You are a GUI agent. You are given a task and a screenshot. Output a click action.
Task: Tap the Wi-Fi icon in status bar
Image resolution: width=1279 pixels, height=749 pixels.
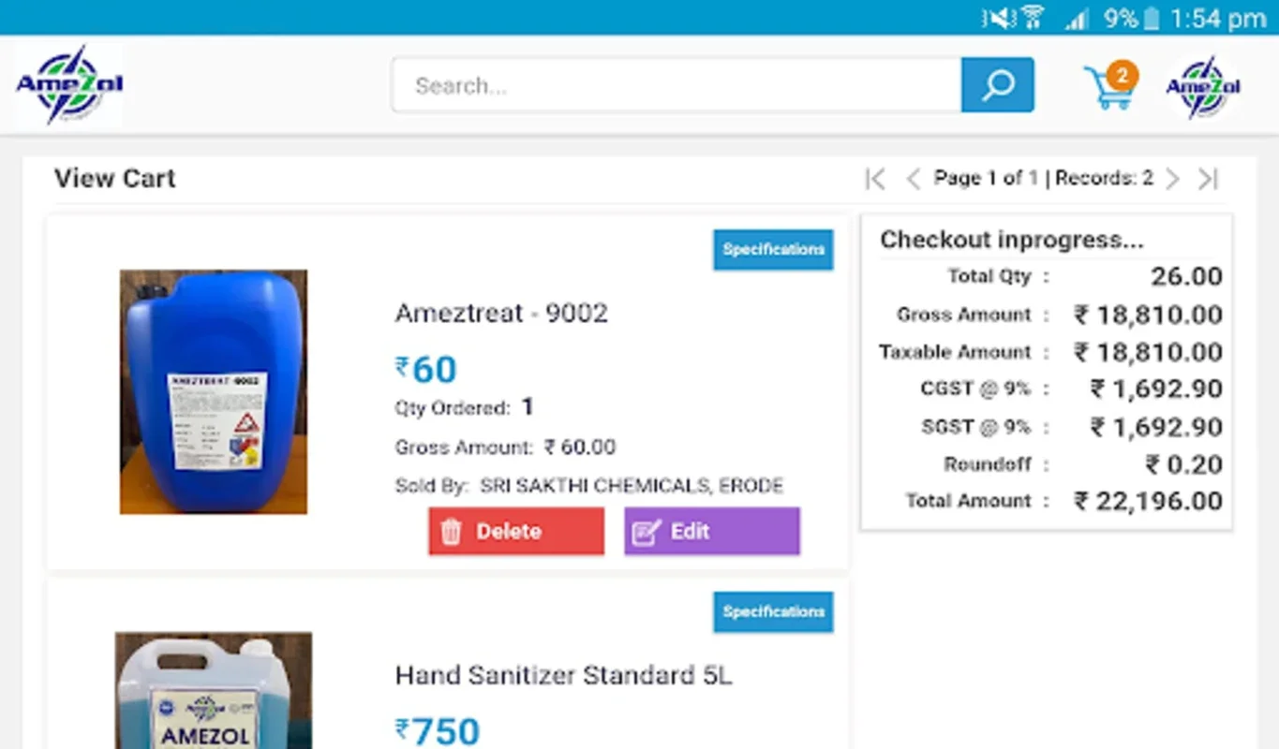coord(1033,18)
